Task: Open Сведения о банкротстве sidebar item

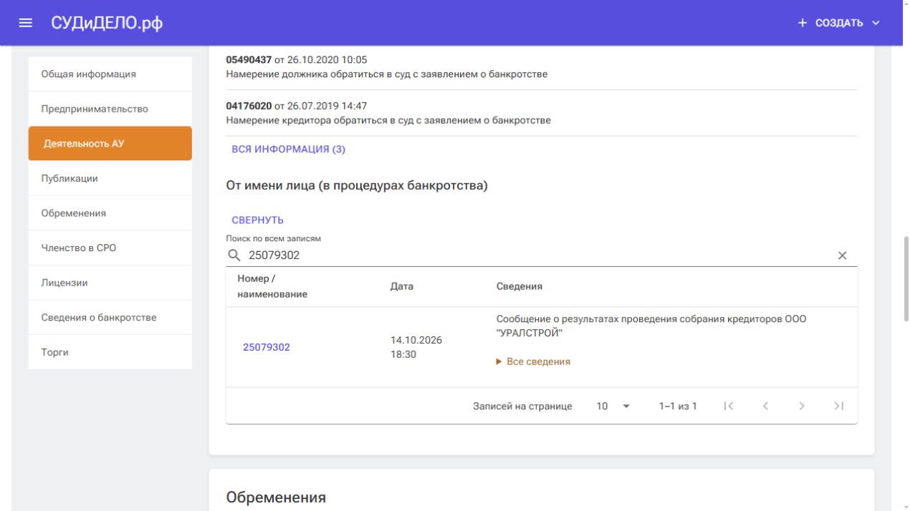Action: click(110, 317)
